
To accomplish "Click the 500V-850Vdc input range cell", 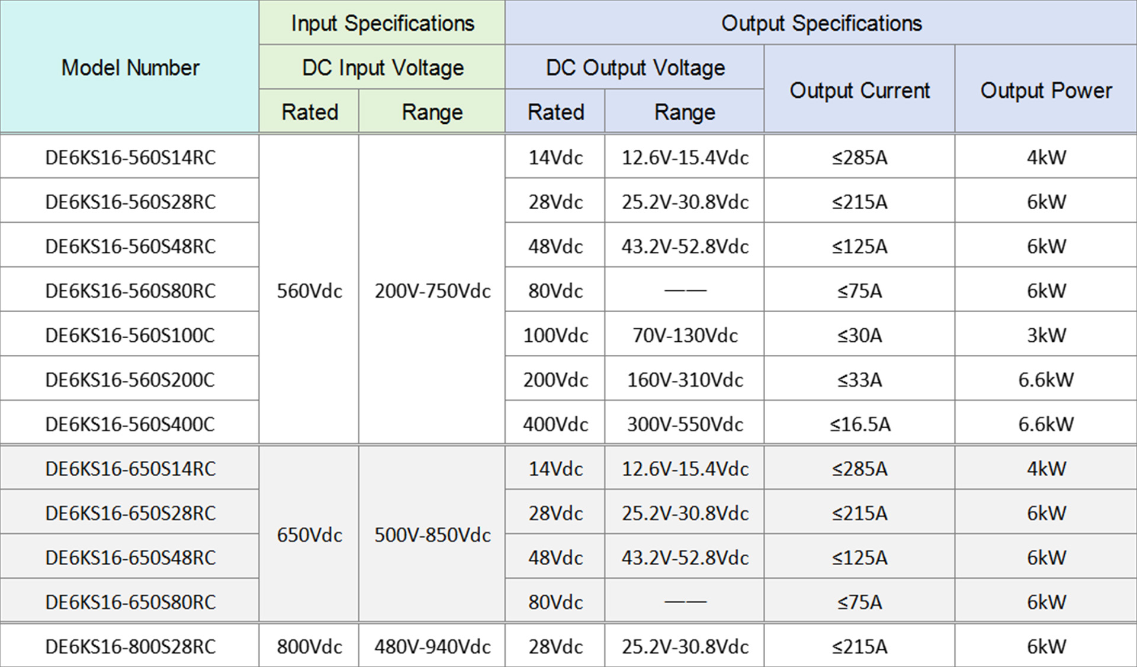I will pyautogui.click(x=432, y=535).
